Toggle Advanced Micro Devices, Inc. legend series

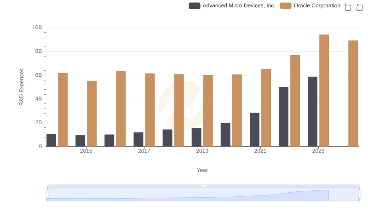tap(232, 6)
